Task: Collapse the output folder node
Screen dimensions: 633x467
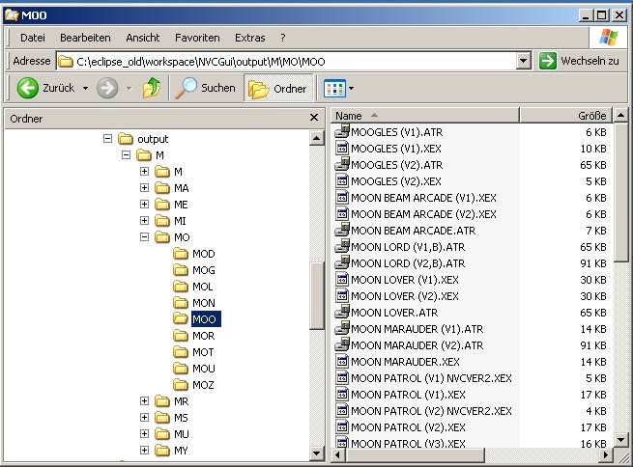Action: (x=107, y=139)
